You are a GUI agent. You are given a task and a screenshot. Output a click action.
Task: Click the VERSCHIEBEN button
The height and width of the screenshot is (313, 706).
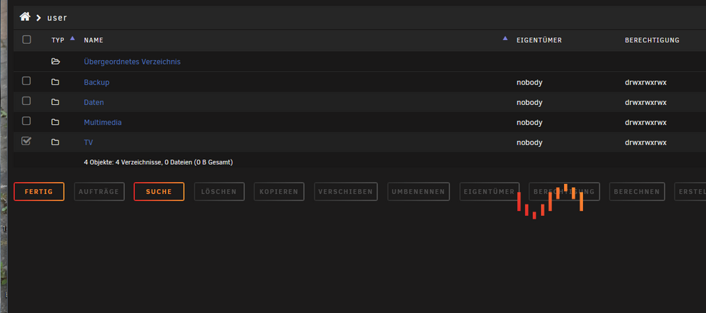346,192
